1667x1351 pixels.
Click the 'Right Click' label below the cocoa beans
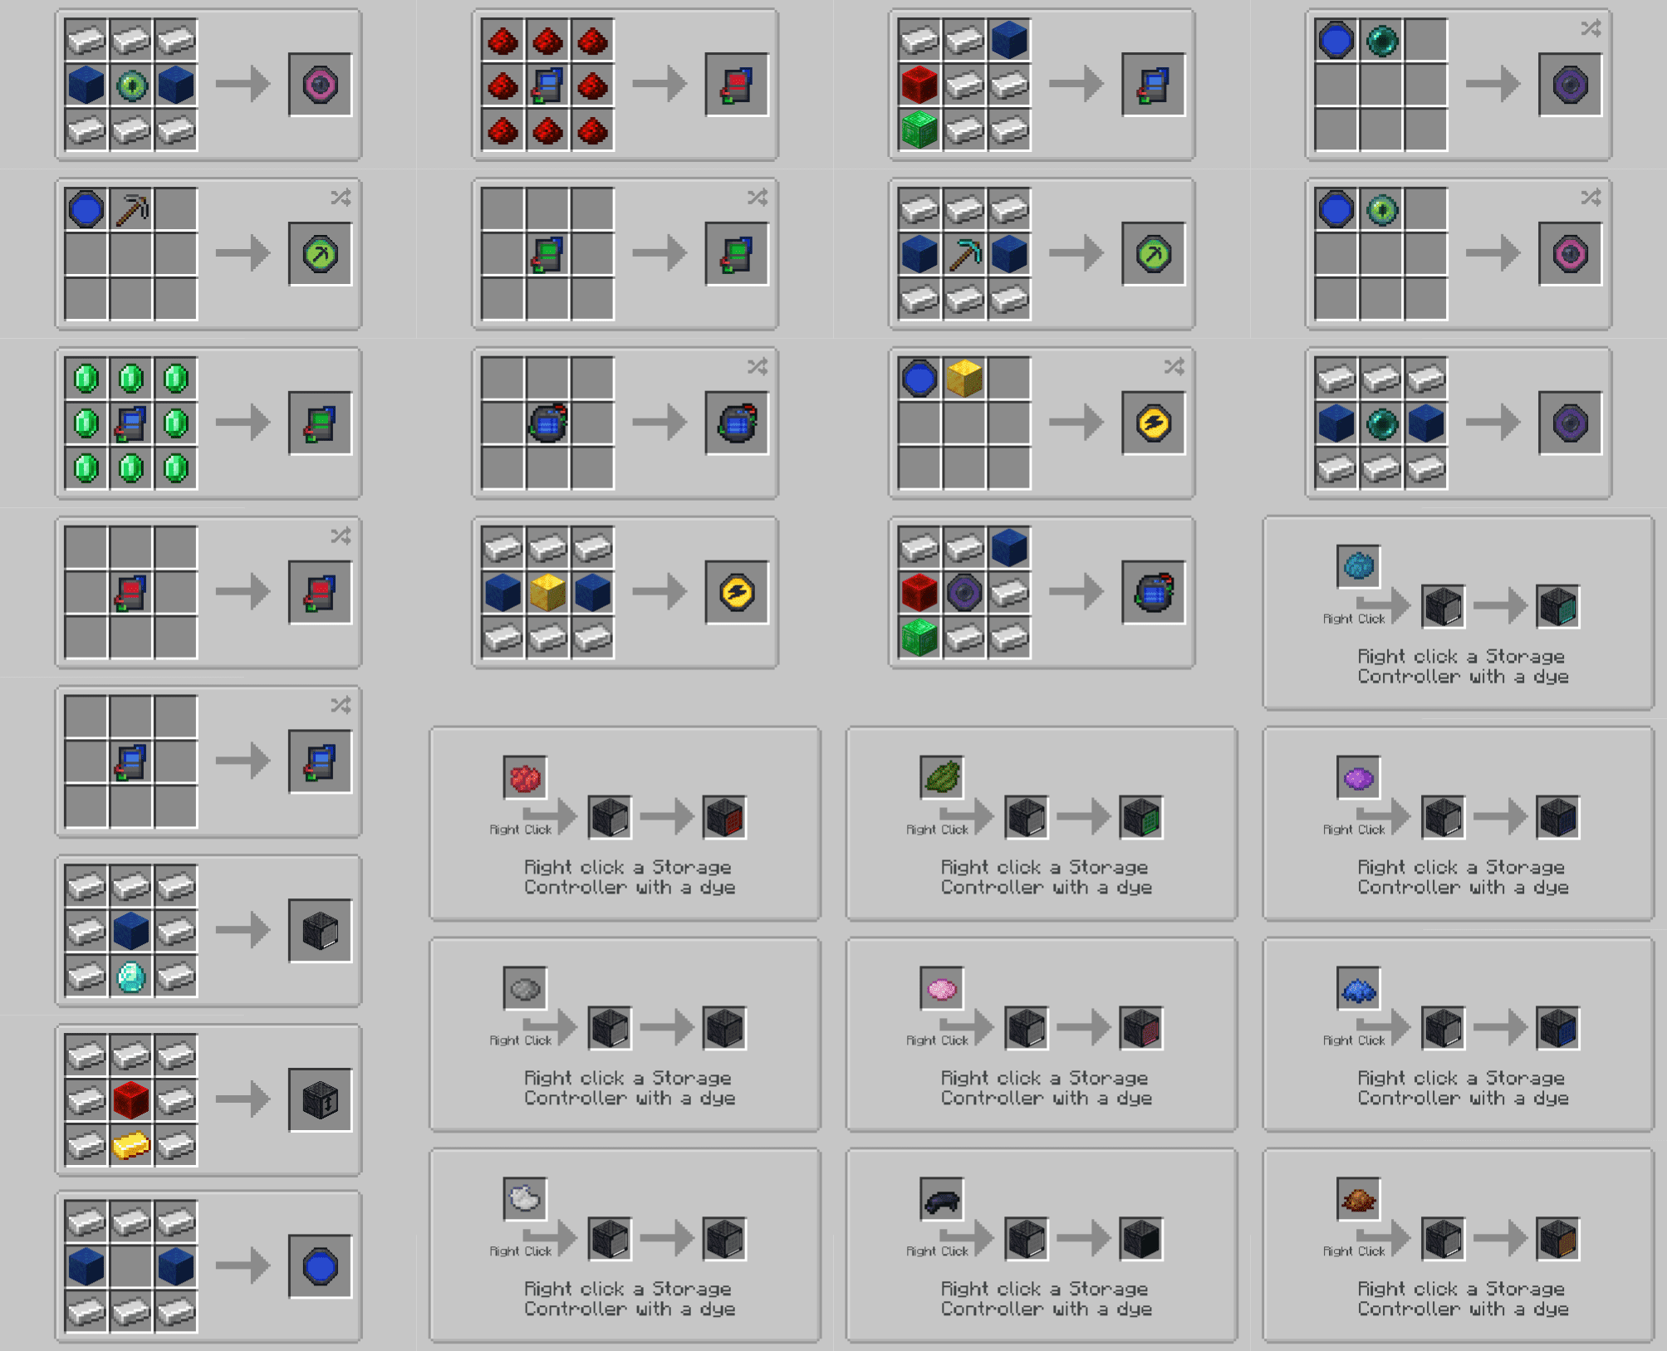coord(1354,1251)
